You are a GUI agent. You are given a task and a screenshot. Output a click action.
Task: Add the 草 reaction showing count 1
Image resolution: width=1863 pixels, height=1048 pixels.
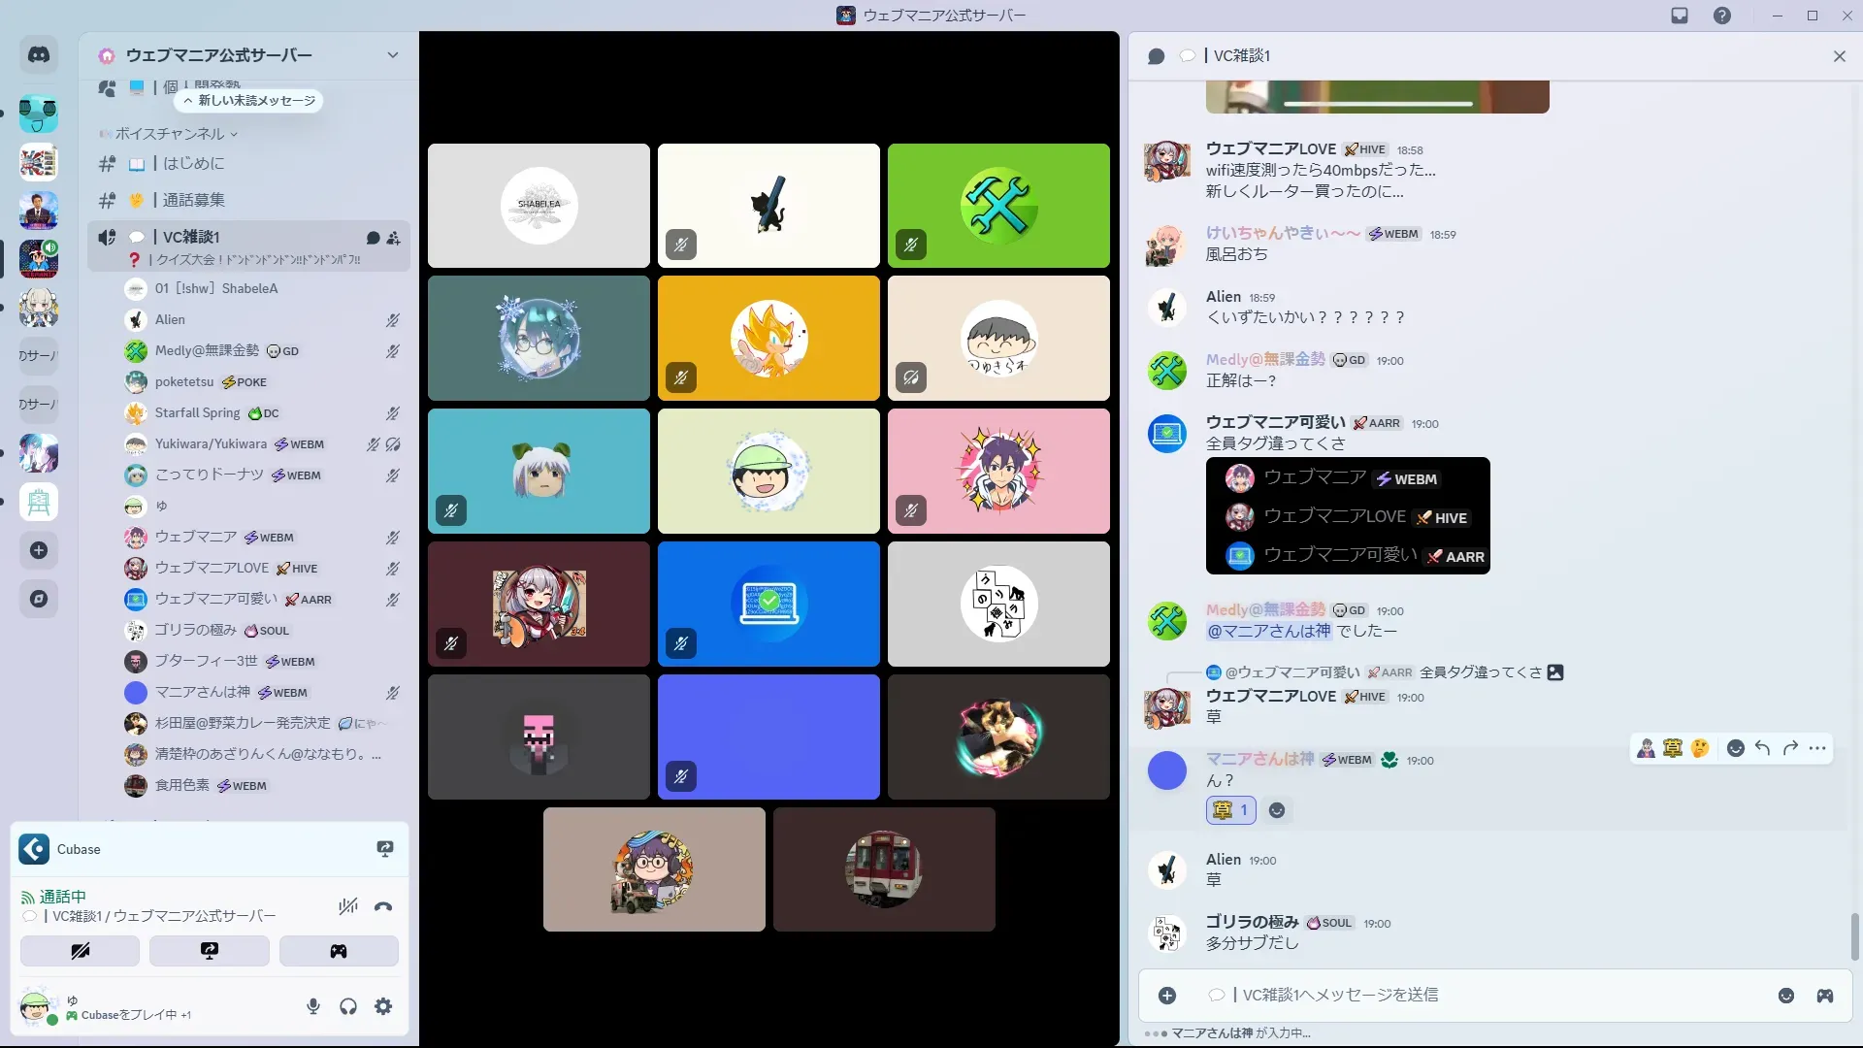pos(1230,810)
